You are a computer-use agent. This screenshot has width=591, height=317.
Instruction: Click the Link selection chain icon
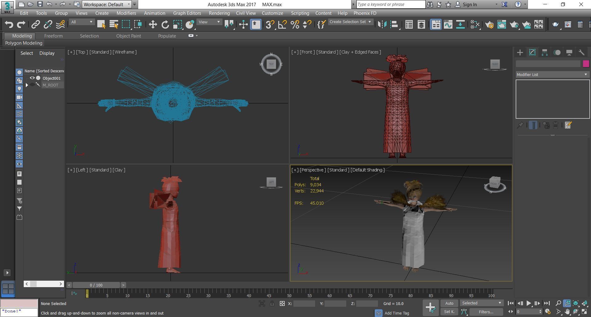pos(36,25)
